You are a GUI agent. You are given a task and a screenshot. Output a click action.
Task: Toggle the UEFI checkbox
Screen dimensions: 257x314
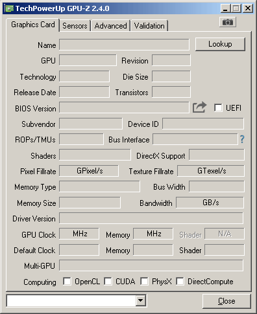coord(218,107)
